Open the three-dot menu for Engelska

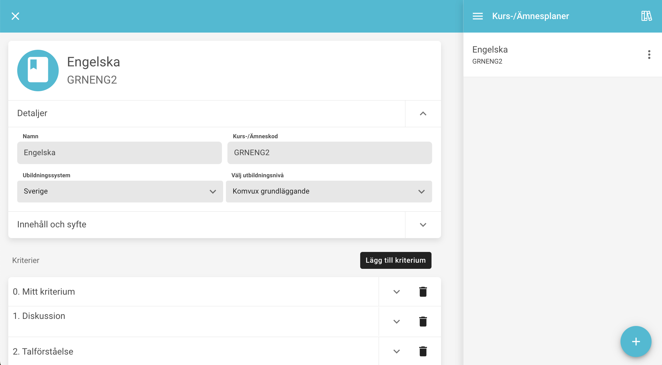649,55
